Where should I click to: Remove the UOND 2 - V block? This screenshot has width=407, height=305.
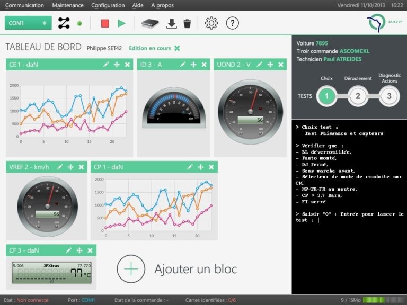click(281, 65)
